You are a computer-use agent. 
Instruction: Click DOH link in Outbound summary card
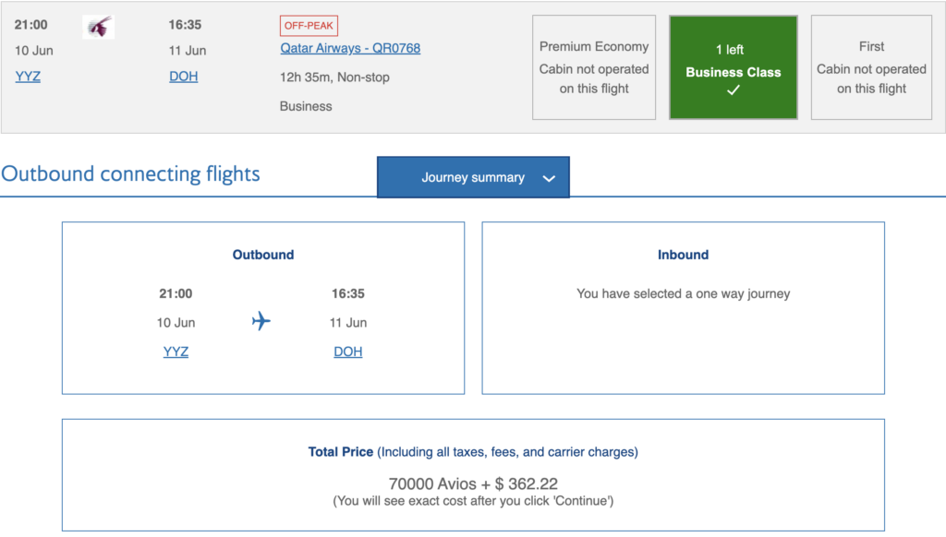click(x=348, y=352)
